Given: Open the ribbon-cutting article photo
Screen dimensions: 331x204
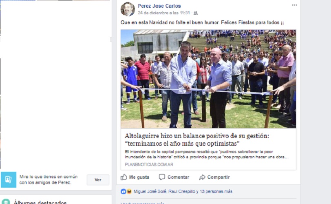Looking at the screenshot, I should pos(208,79).
